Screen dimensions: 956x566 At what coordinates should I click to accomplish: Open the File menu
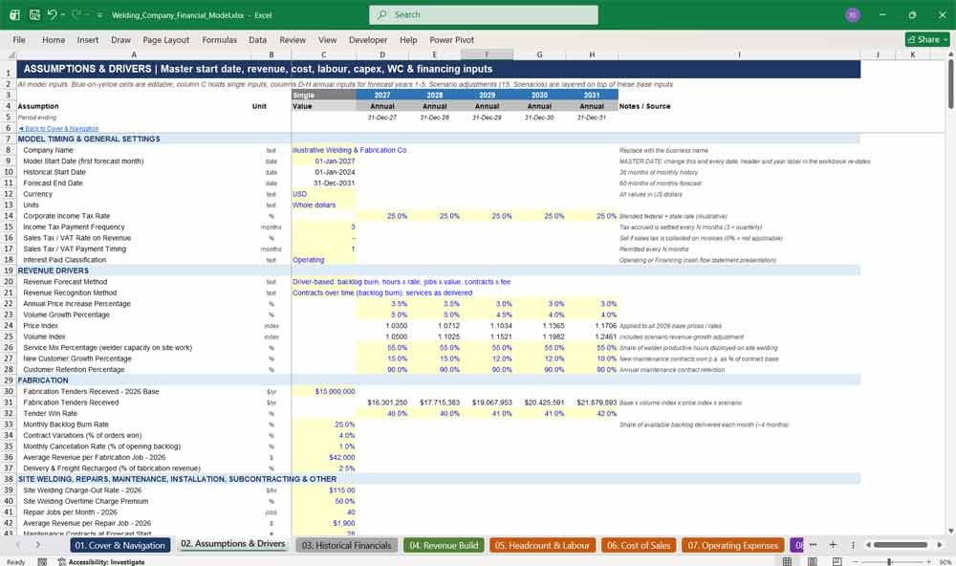(x=19, y=39)
